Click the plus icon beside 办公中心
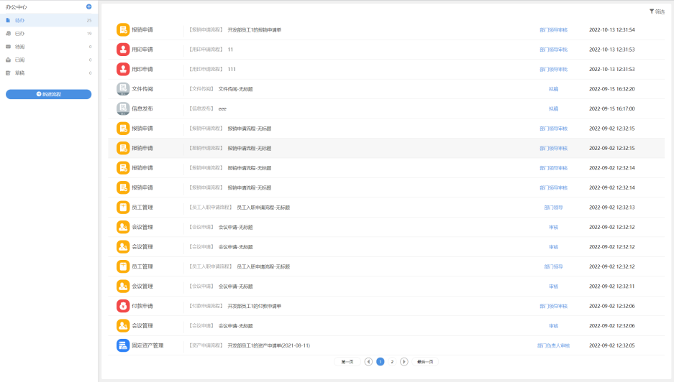This screenshot has height=382, width=674. pyautogui.click(x=88, y=6)
